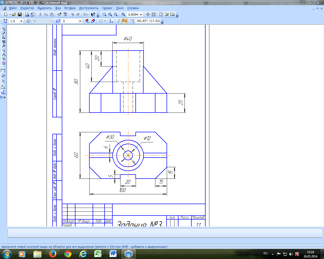
Task: Open Google Chrome from taskbar
Action: (x=68, y=254)
